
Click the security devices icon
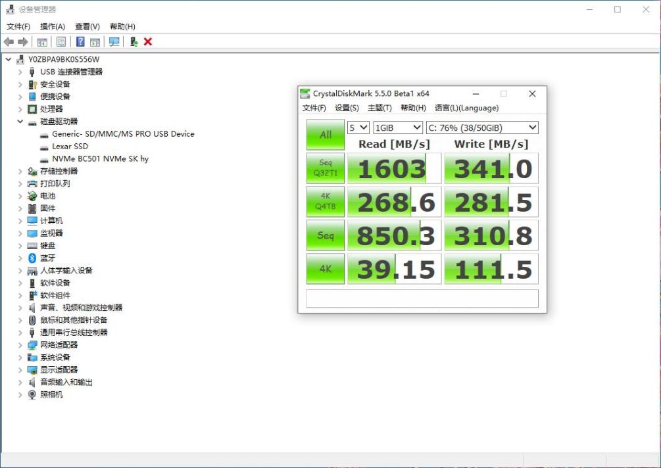tap(32, 84)
